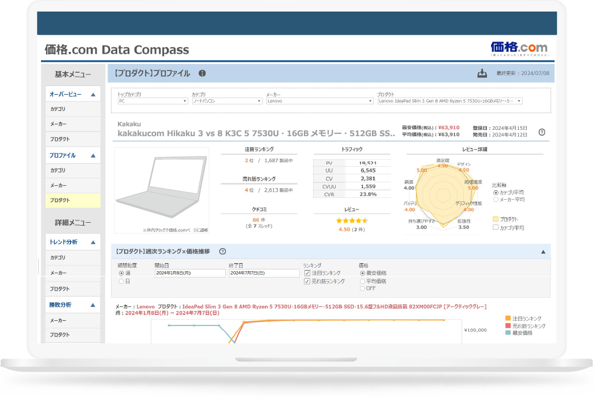This screenshot has height=397, width=595.
Task: Enable カテゴリ平均 radar legend checkbox
Action: click(x=495, y=227)
